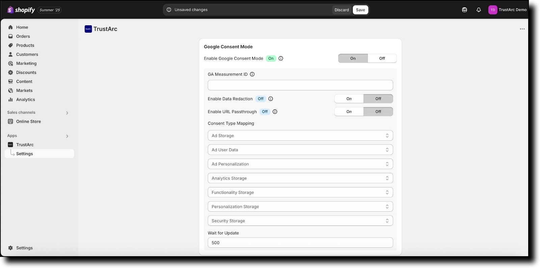Turn Google Consent Mode On

353,58
